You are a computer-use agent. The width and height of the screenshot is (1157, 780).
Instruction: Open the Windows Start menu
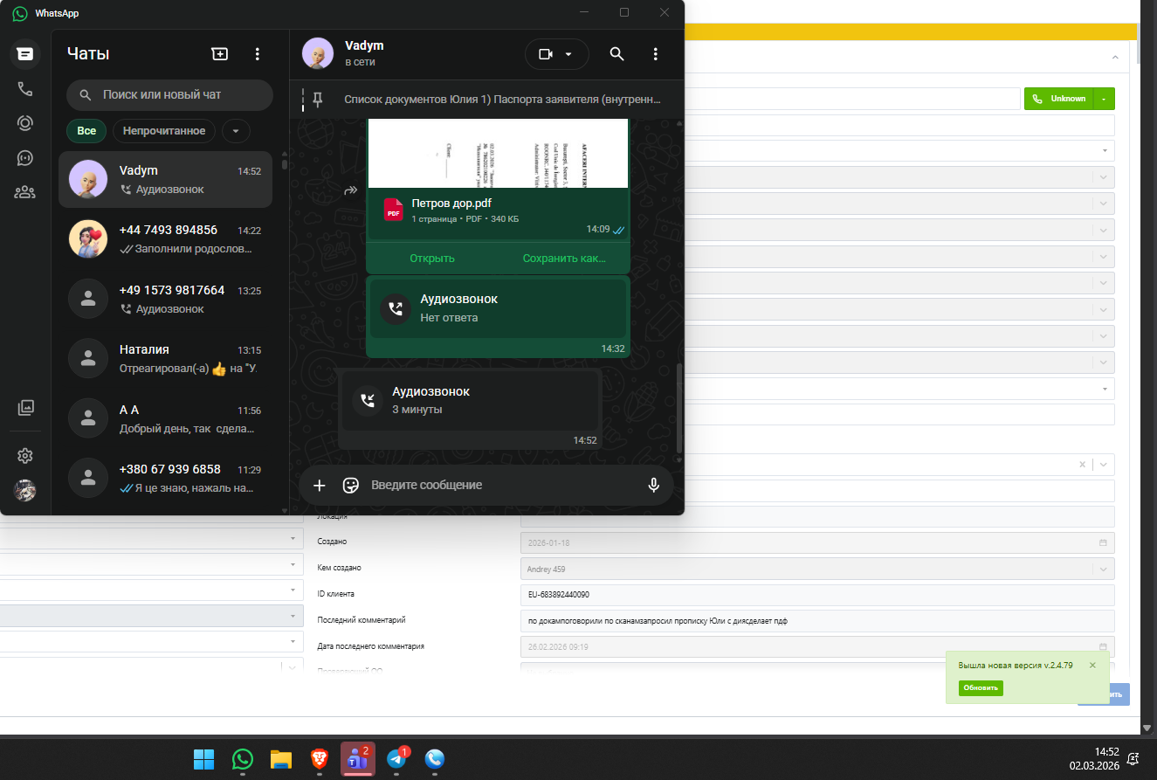203,759
